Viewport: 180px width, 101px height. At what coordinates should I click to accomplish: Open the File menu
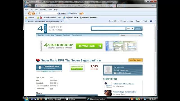click(x=26, y=10)
